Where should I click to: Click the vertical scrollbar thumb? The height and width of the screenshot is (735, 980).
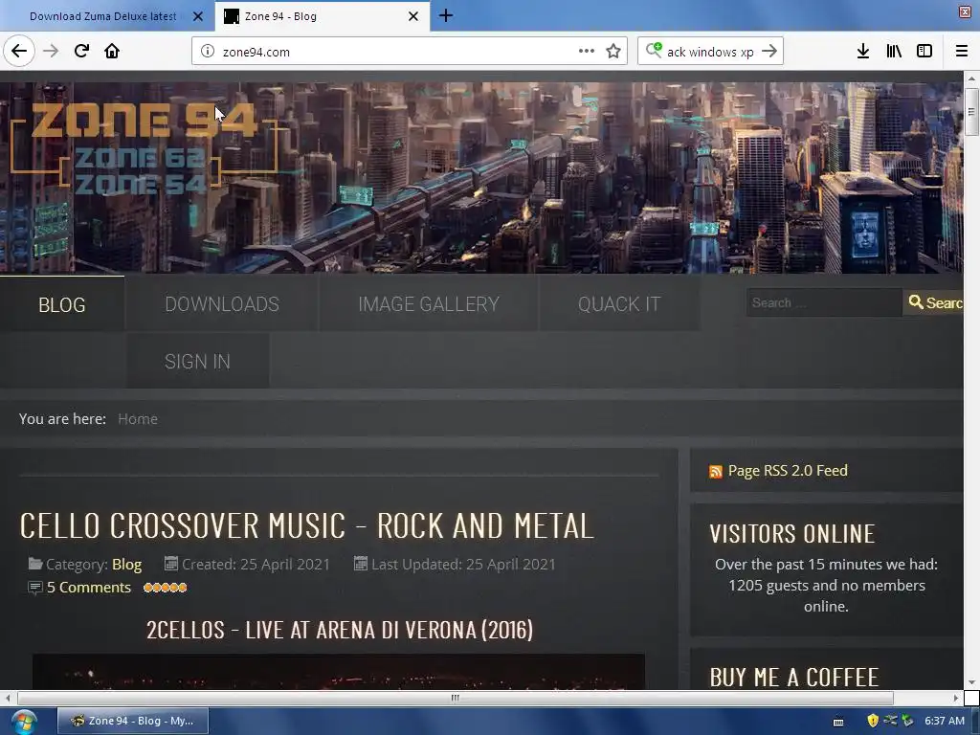click(971, 112)
